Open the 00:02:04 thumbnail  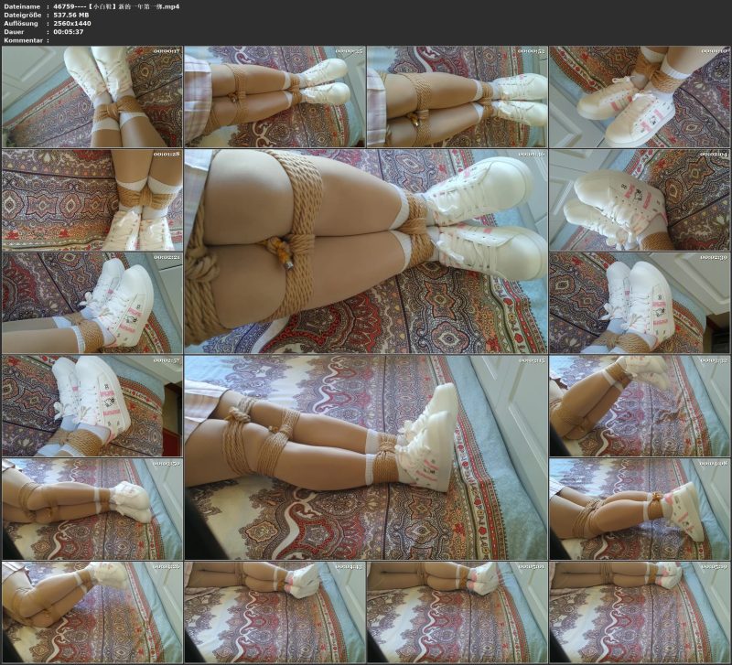click(640, 200)
